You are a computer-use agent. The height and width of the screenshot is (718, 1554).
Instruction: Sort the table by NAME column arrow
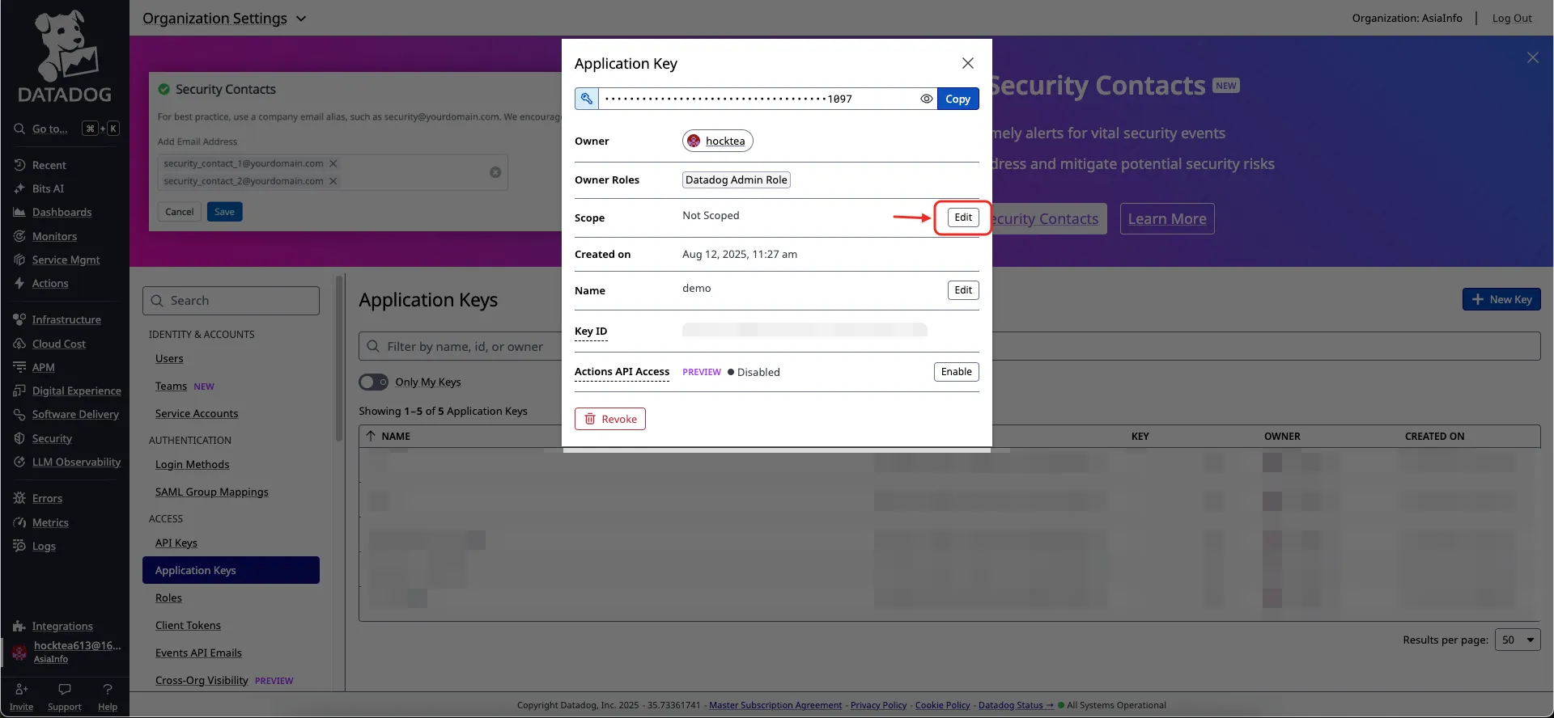(x=371, y=436)
